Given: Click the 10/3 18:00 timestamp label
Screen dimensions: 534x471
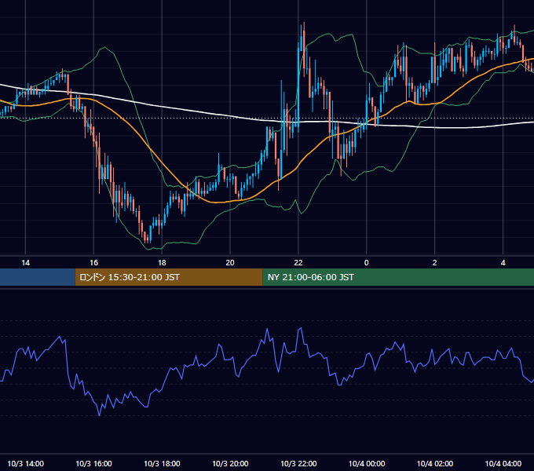Looking at the screenshot, I should (x=162, y=463).
